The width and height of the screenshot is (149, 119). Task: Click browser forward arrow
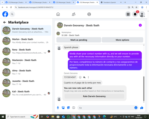(7, 7)
